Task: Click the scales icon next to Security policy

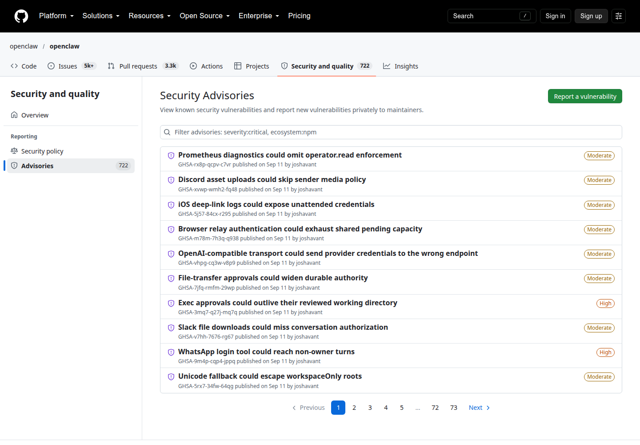Action: [14, 151]
